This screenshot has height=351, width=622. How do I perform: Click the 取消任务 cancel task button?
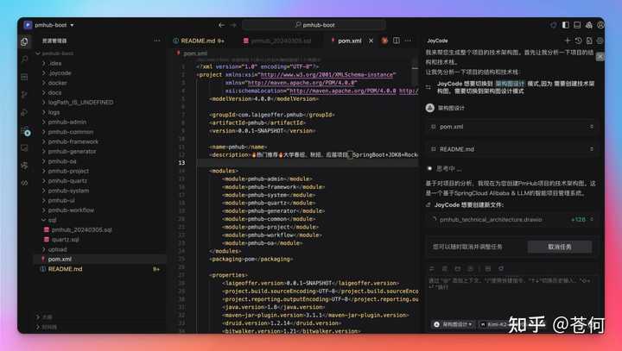559,247
